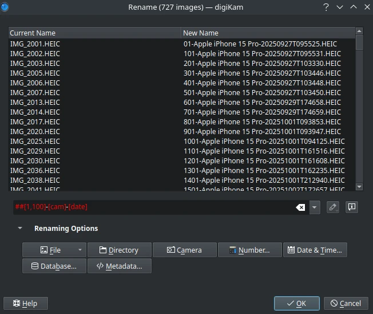Select the IMG_2038.HEIC row

[x=182, y=180]
